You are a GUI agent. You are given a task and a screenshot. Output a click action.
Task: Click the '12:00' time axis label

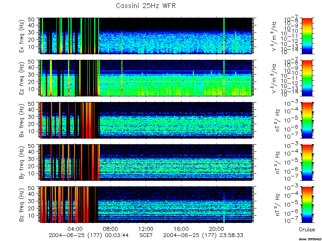[x=146, y=229]
